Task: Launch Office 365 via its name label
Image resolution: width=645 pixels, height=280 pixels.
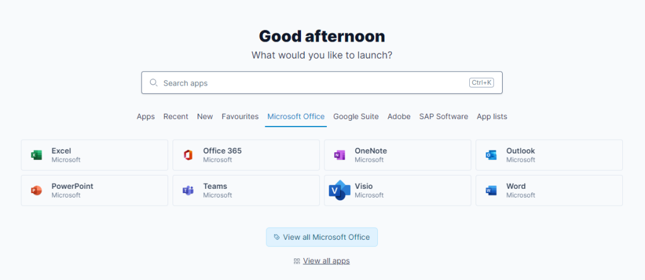Action: pyautogui.click(x=222, y=151)
